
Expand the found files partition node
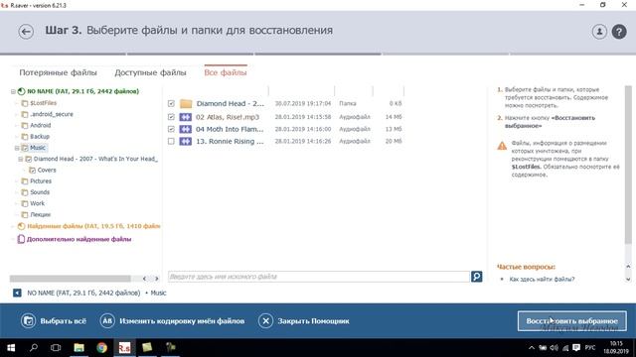[13, 226]
